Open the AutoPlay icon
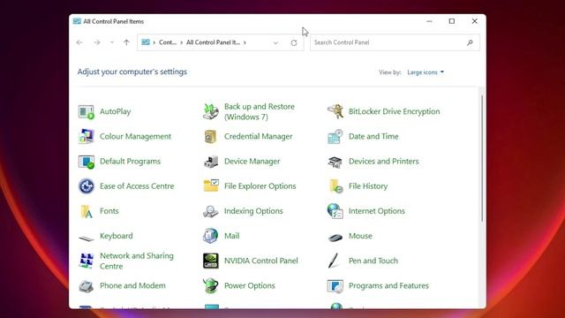 pos(87,112)
